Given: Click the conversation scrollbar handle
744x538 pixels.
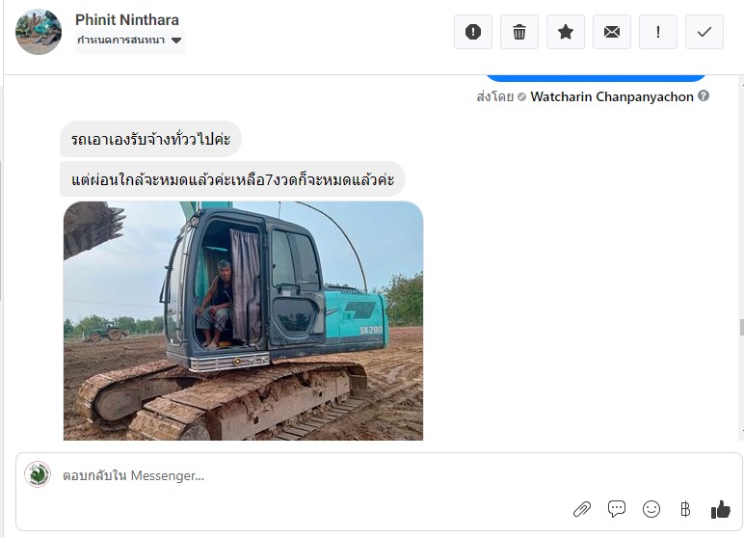Looking at the screenshot, I should click(x=740, y=328).
